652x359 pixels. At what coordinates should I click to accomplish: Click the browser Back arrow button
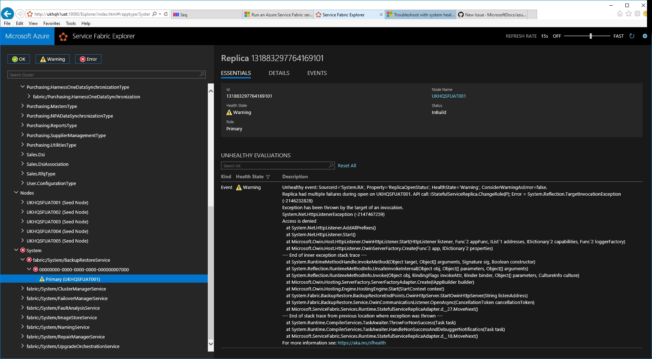click(7, 14)
